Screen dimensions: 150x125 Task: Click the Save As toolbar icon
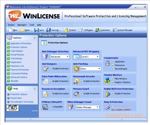click(49, 30)
